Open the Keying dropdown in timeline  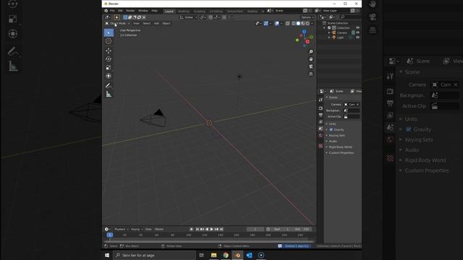pyautogui.click(x=137, y=229)
